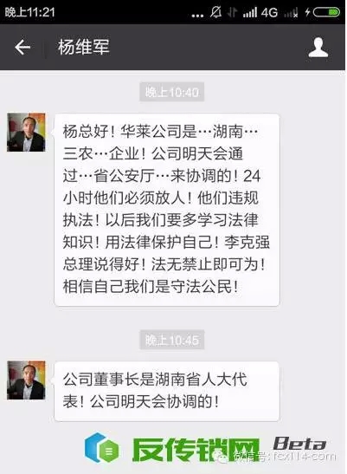The height and width of the screenshot is (474, 347).
Task: Click the 反传销网 watermark logo text
Action: pyautogui.click(x=196, y=450)
